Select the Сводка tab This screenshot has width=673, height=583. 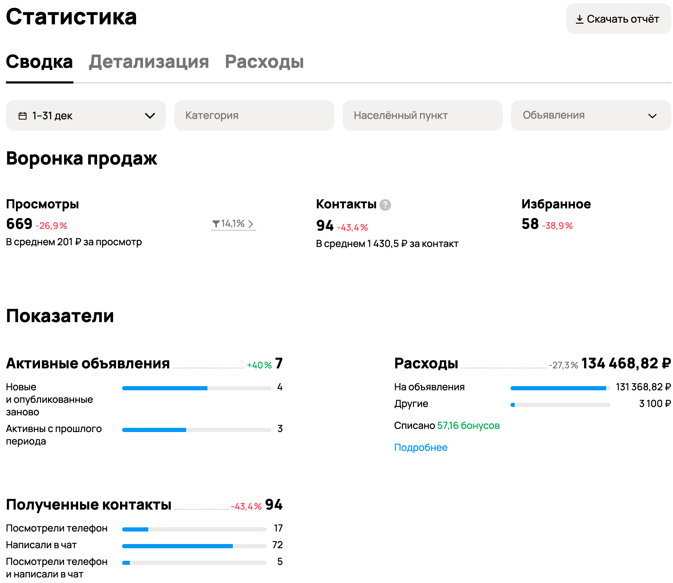pyautogui.click(x=39, y=62)
